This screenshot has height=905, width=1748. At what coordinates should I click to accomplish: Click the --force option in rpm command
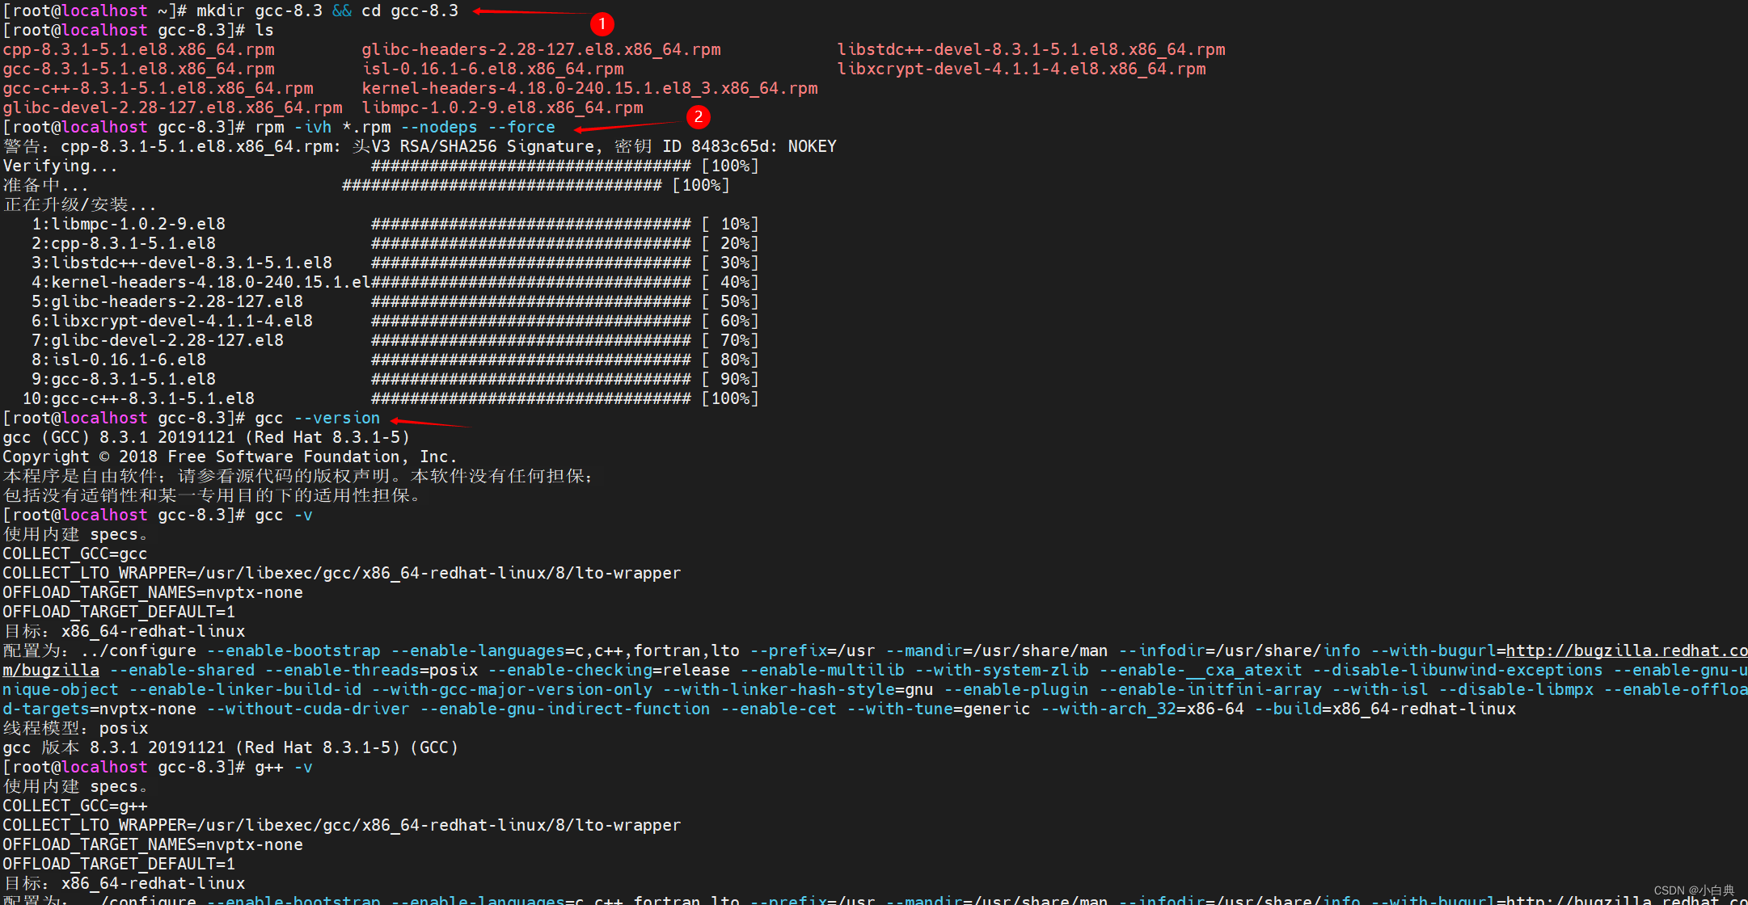point(521,127)
